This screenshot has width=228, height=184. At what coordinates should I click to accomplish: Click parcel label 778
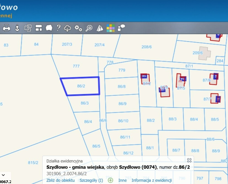tap(110, 62)
